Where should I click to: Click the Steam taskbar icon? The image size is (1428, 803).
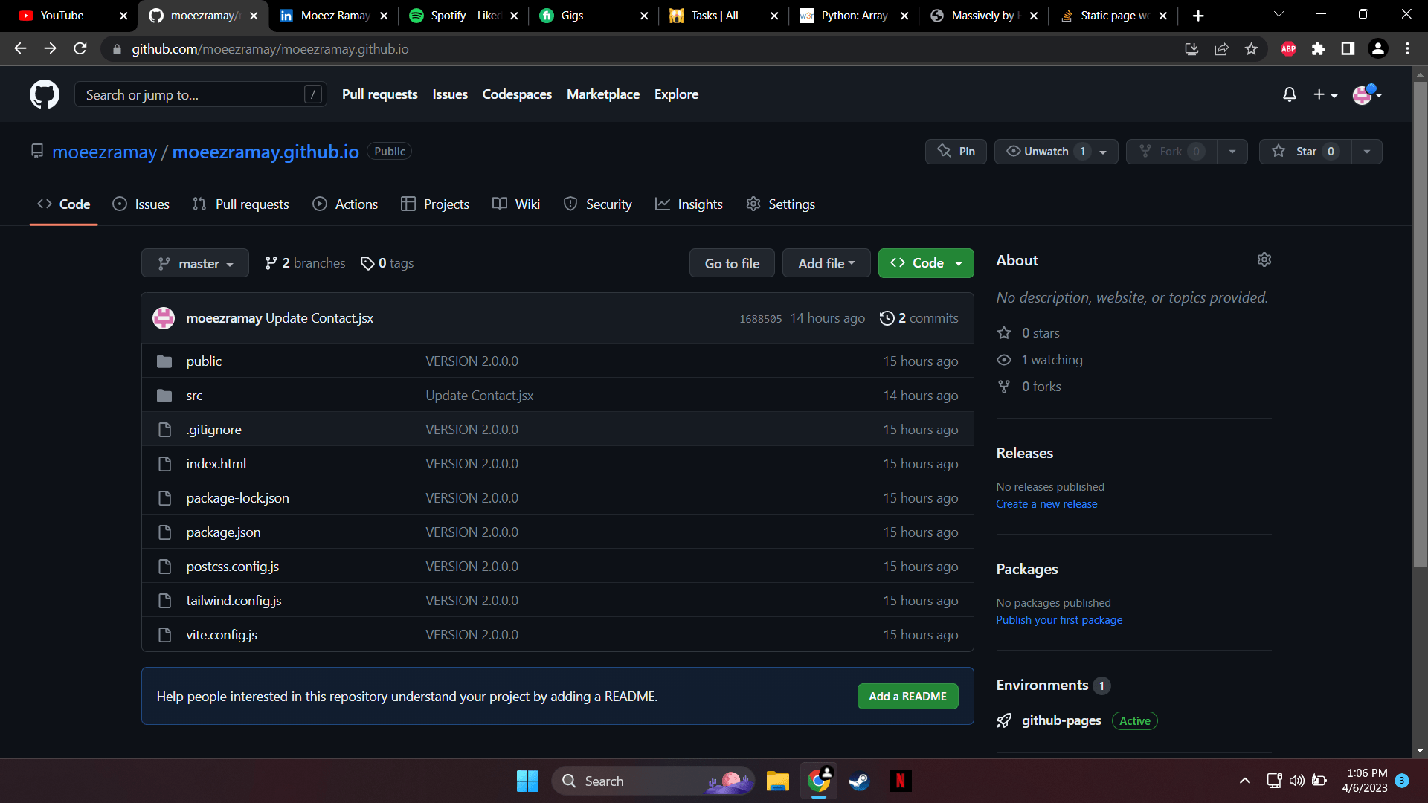coord(859,781)
